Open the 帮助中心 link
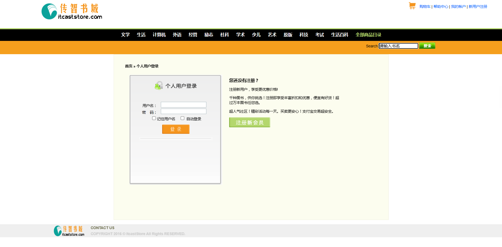The height and width of the screenshot is (247, 502). point(441,6)
